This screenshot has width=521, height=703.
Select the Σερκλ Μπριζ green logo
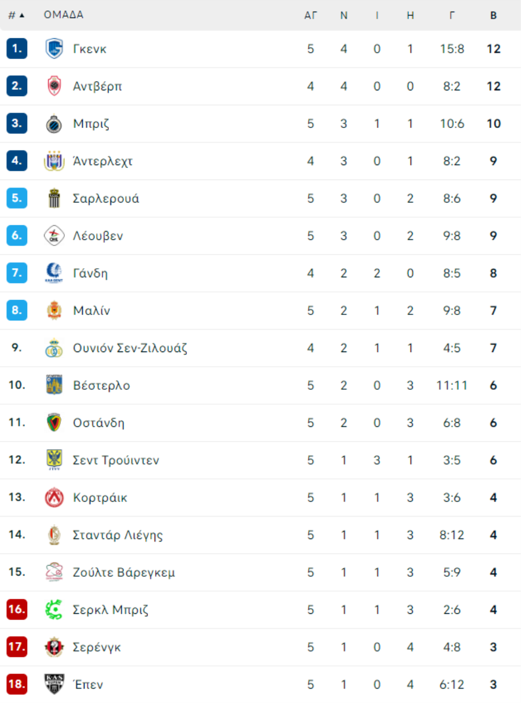coord(54,610)
